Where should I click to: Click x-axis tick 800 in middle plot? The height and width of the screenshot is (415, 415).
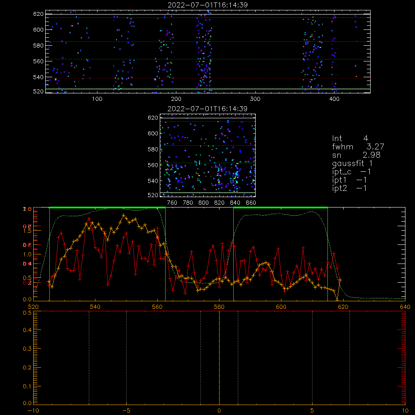(x=203, y=203)
